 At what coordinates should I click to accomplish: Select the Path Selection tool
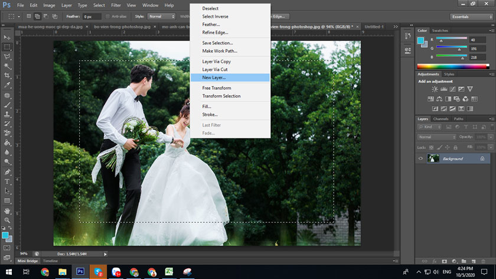(7, 191)
